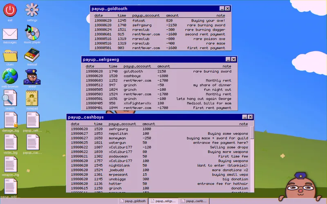Click 'Selling some drops' note
327x204 pixels.
point(229,147)
